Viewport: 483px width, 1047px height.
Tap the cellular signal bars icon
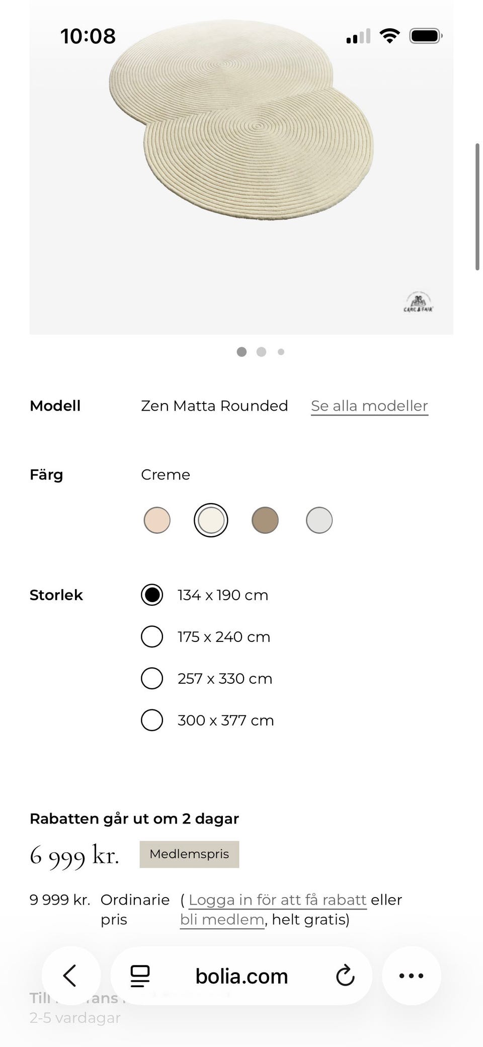[358, 36]
